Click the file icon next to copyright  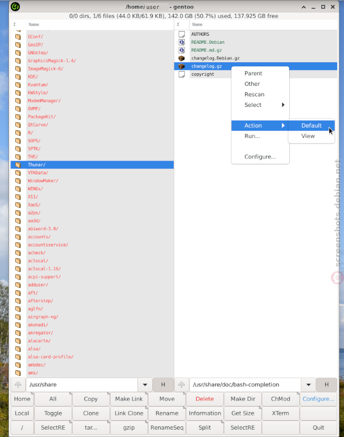[182, 74]
